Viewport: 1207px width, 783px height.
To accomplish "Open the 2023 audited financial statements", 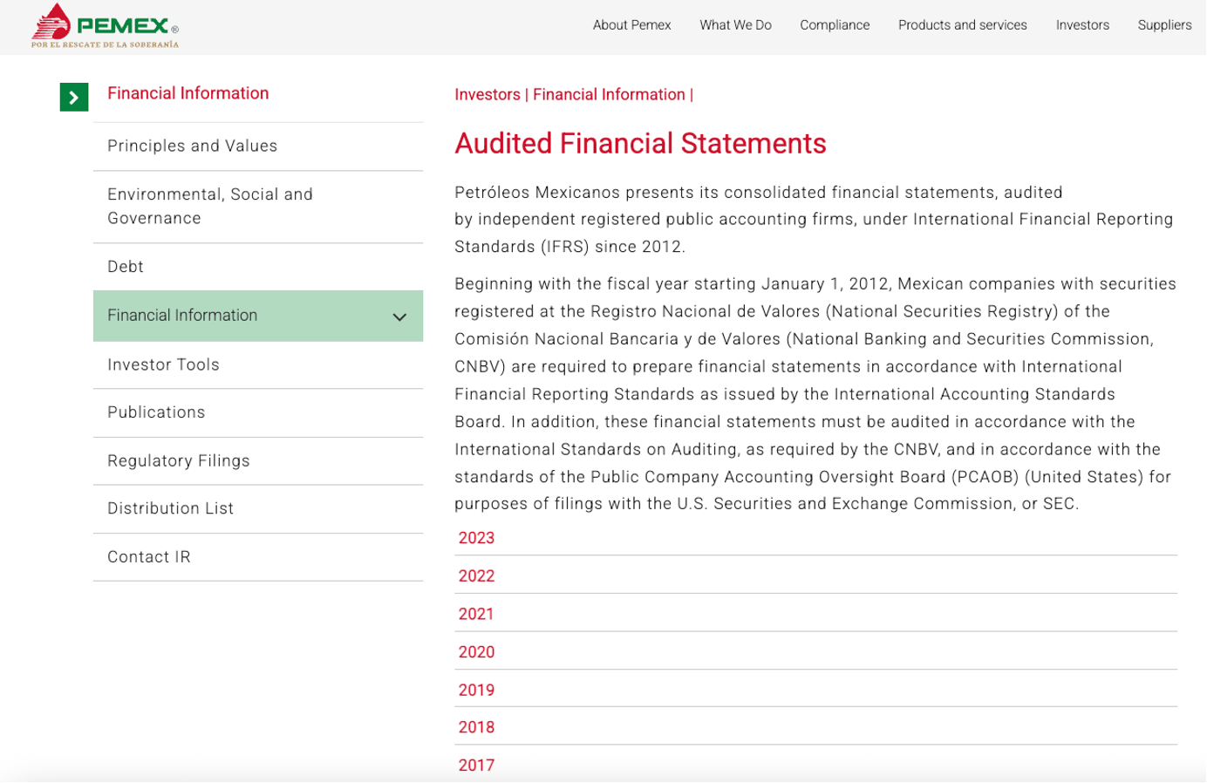I will tap(476, 538).
